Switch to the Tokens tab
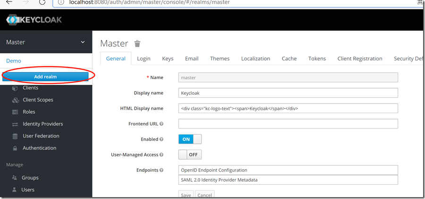The width and height of the screenshot is (425, 199). pyautogui.click(x=317, y=58)
